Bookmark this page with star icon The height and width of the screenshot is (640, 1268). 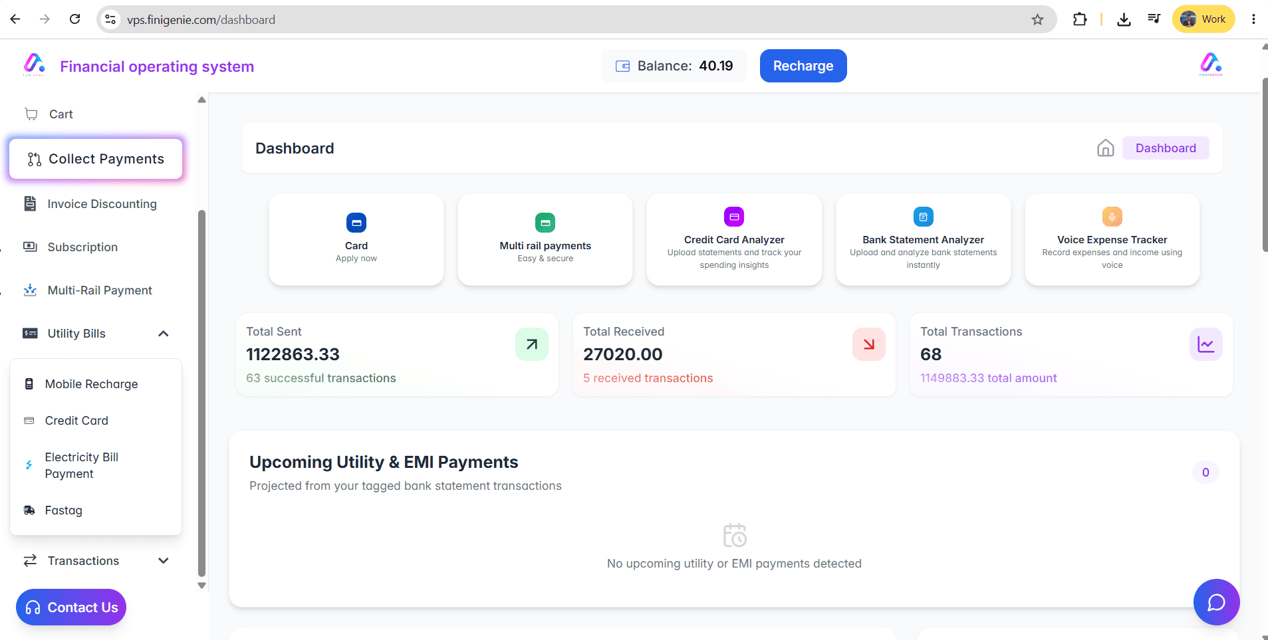pyautogui.click(x=1037, y=19)
